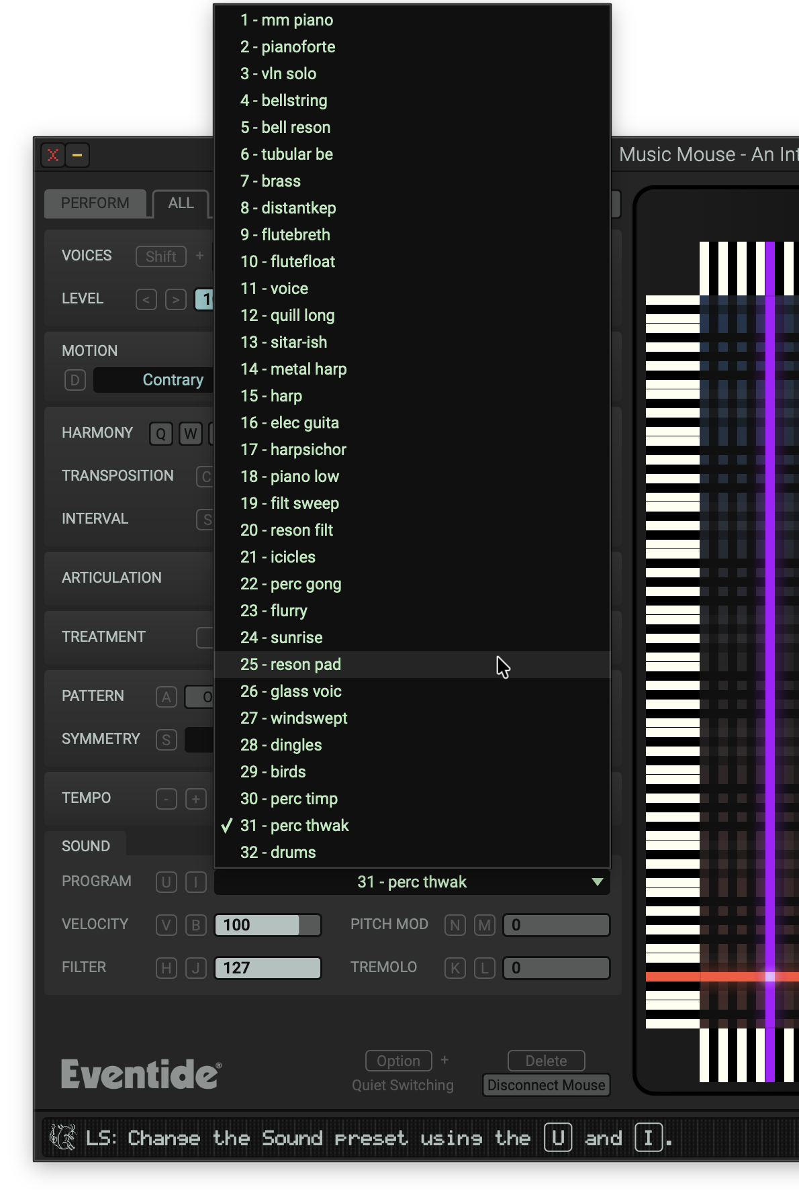Screen dimensions: 799x1199
Task: Open the program dropdown showing 31 - perc thwak
Action: click(x=412, y=881)
